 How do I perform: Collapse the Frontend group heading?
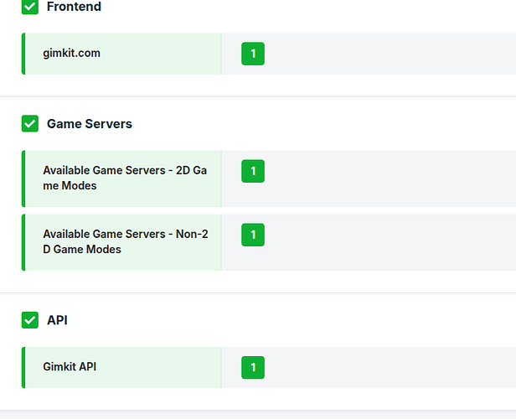pyautogui.click(x=74, y=7)
